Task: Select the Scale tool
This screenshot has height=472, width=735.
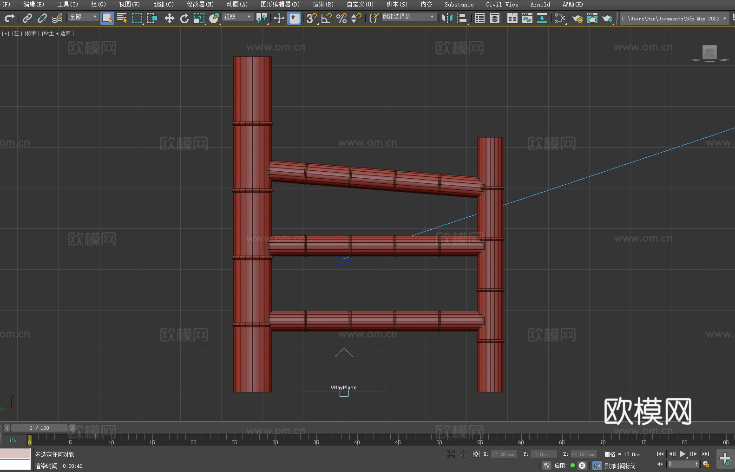Action: pos(199,18)
